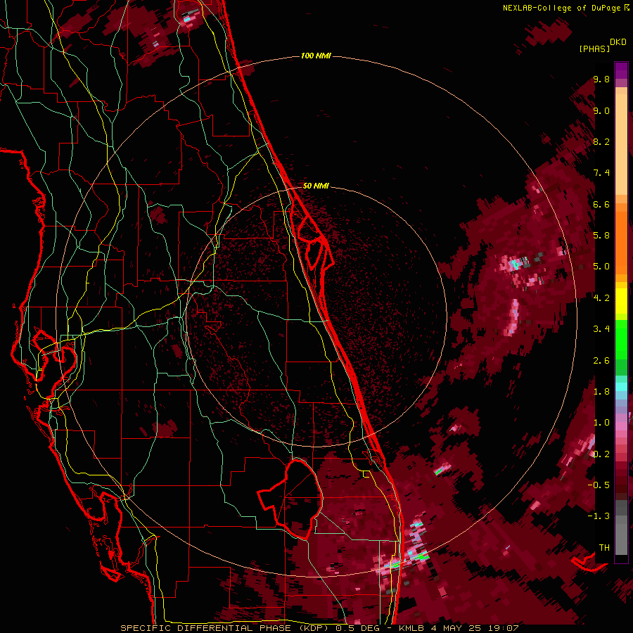The image size is (633, 633).
Task: Click the 19:07 timestamp in caption
Action: [x=504, y=628]
